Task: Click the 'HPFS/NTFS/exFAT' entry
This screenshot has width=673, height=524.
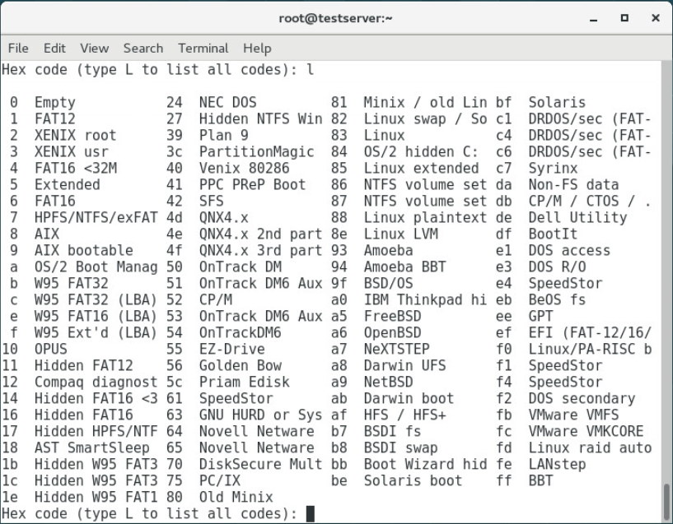Action: pos(96,217)
